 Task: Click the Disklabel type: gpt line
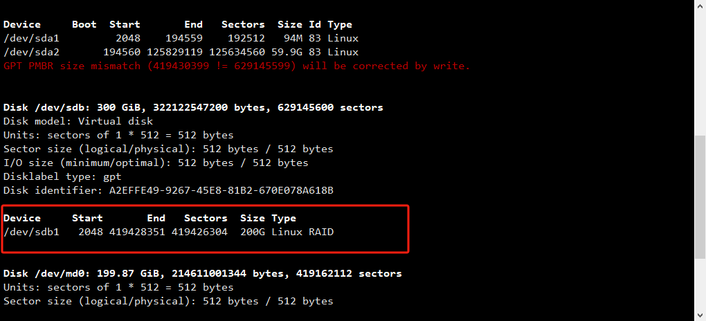[x=62, y=177]
